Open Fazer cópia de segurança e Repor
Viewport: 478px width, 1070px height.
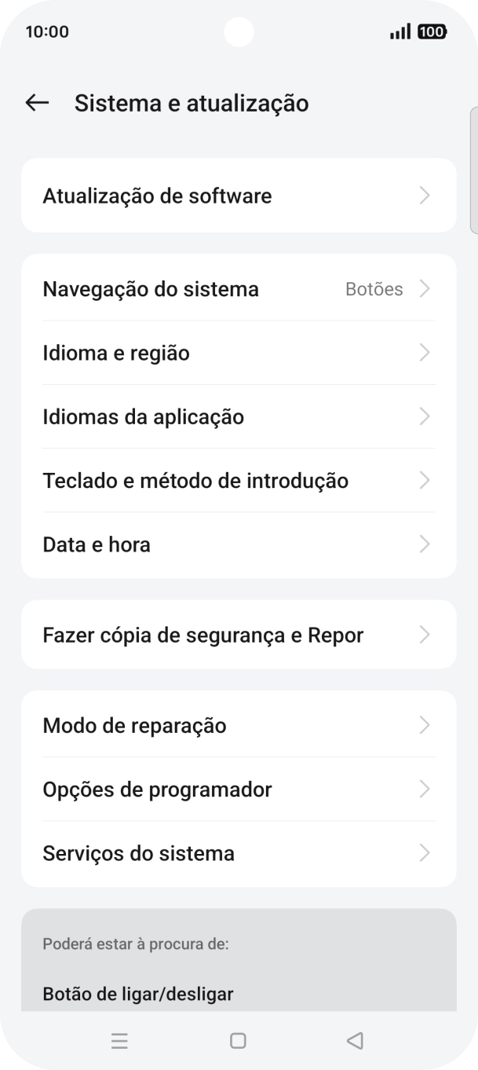click(238, 634)
